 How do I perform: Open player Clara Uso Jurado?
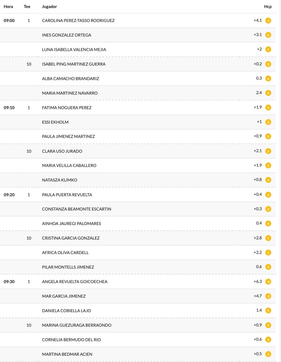pyautogui.click(x=62, y=151)
